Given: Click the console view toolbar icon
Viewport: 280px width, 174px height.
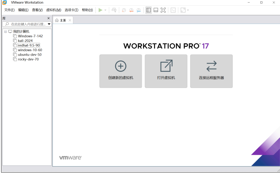Looking at the screenshot, I should coord(173,10).
